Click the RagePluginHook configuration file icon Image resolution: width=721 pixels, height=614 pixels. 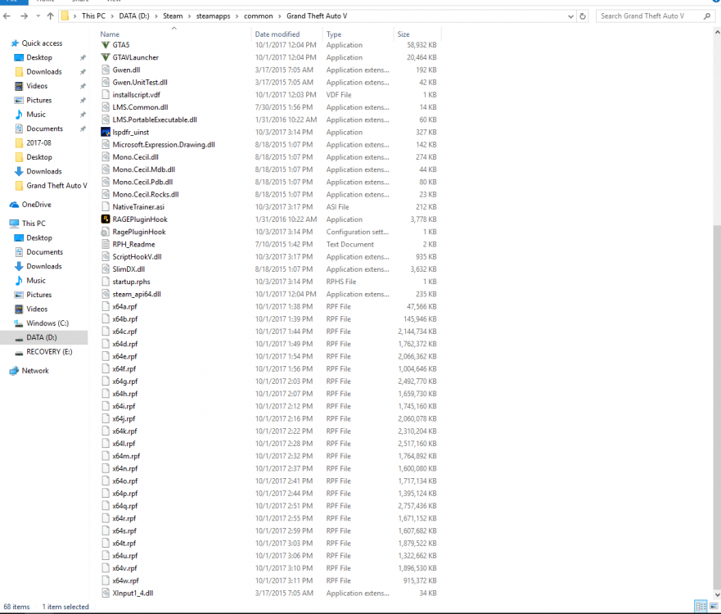pyautogui.click(x=106, y=232)
